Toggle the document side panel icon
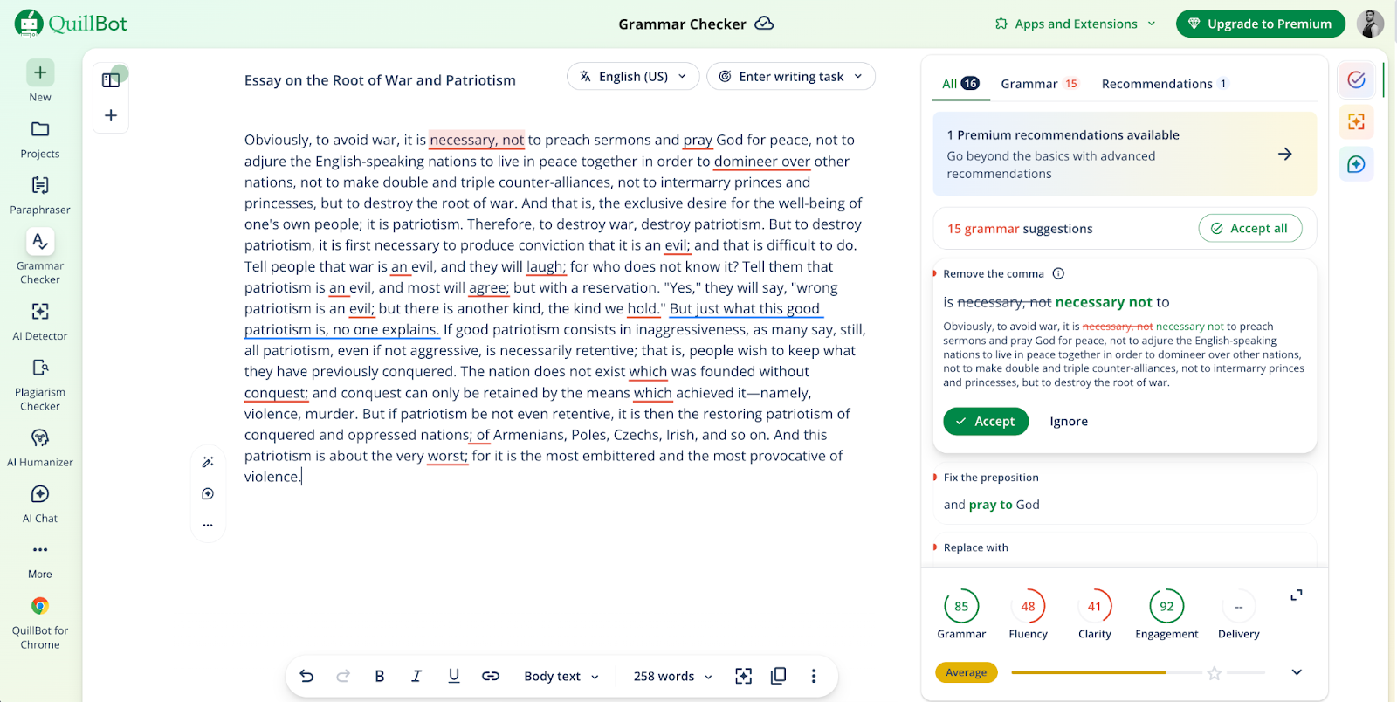This screenshot has width=1397, height=702. 111,80
